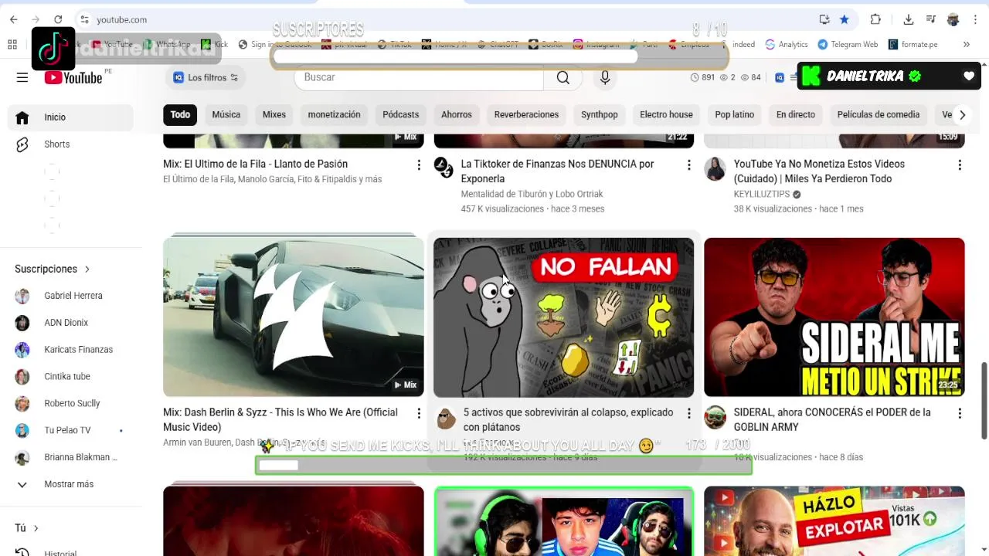Select the Pop latino filter chip
Screen dimensions: 989x556
[x=734, y=114]
